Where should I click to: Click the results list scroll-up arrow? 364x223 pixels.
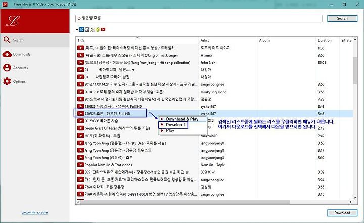(x=355, y=40)
